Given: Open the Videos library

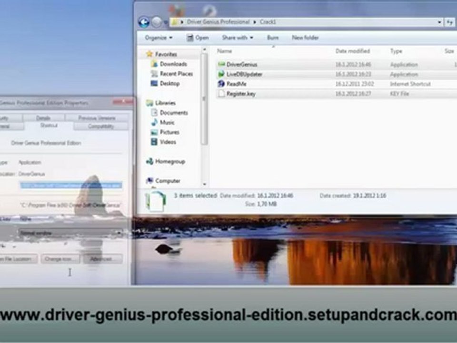Looking at the screenshot, I should tap(168, 142).
